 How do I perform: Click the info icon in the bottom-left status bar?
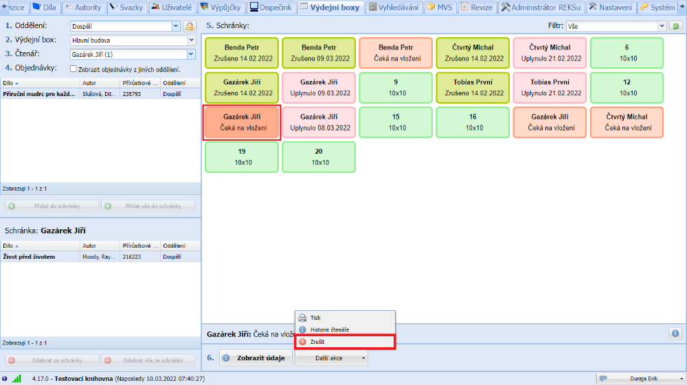5,378
